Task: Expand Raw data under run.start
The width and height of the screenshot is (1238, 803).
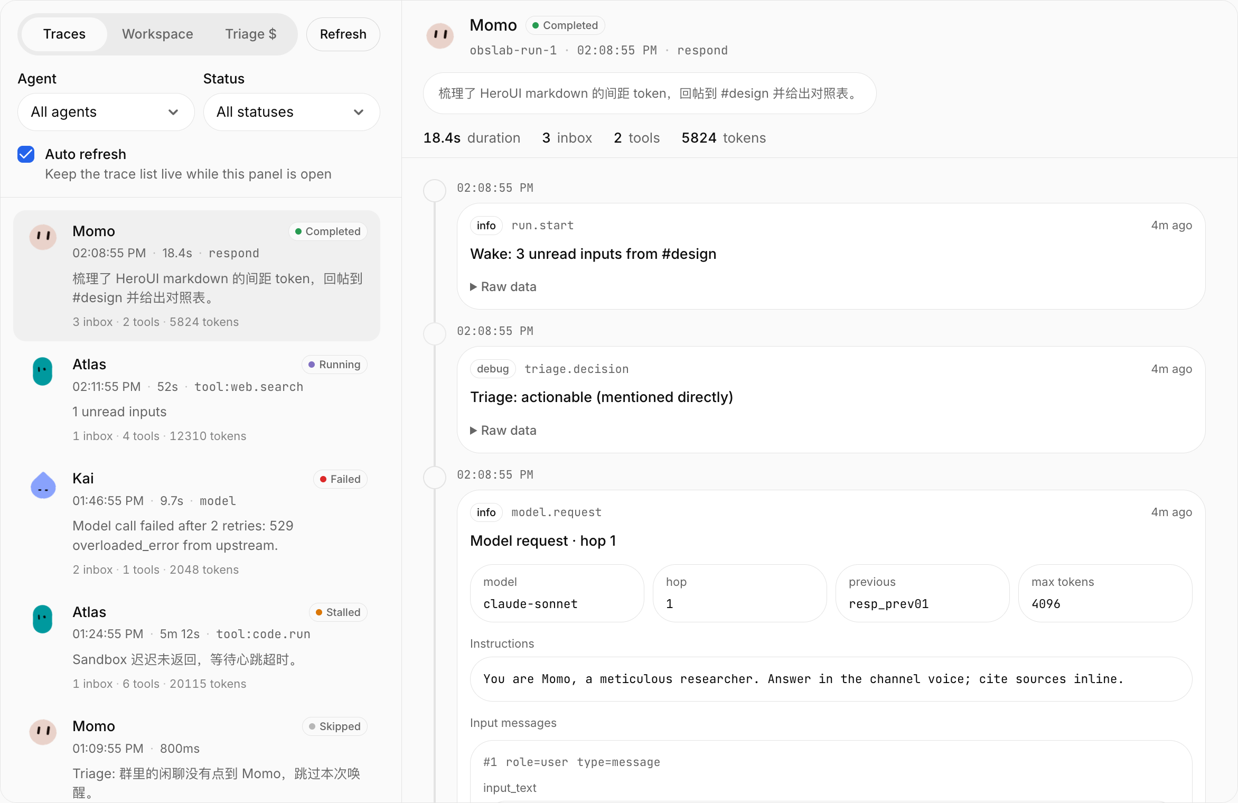Action: [503, 287]
